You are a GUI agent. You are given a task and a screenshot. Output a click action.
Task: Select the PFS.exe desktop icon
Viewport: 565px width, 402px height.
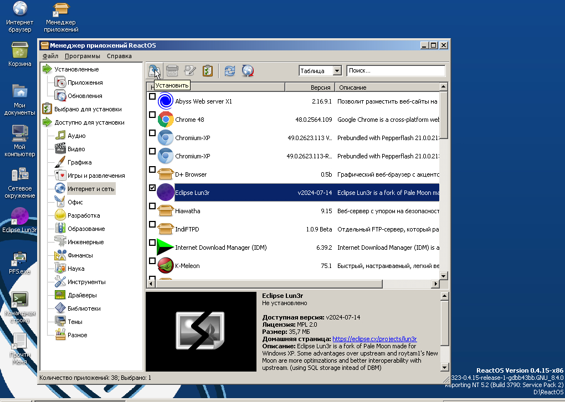[19, 263]
